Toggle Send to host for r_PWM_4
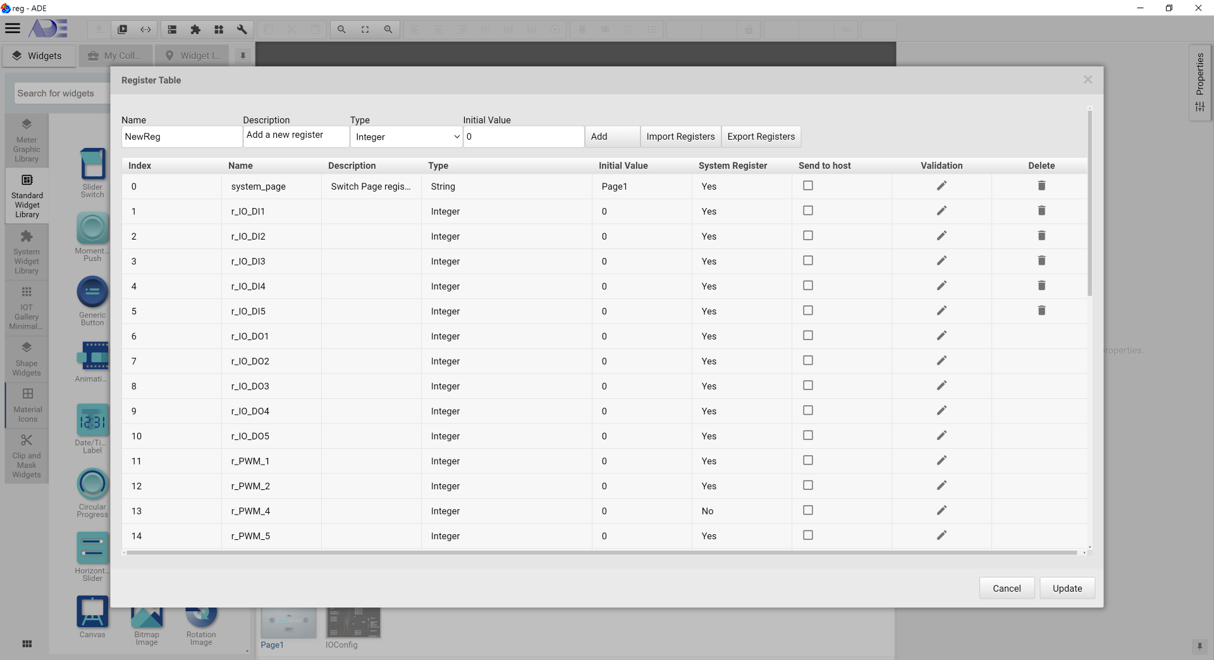 pos(808,510)
